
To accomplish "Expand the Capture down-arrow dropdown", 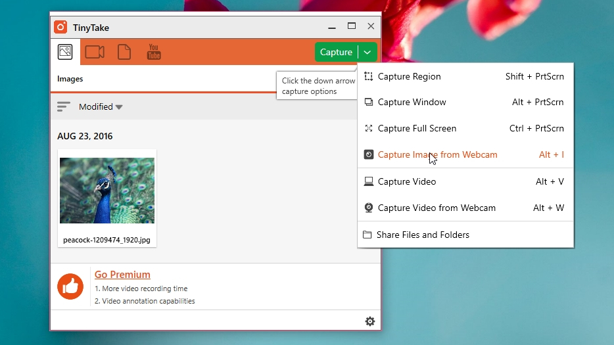I will 367,52.
